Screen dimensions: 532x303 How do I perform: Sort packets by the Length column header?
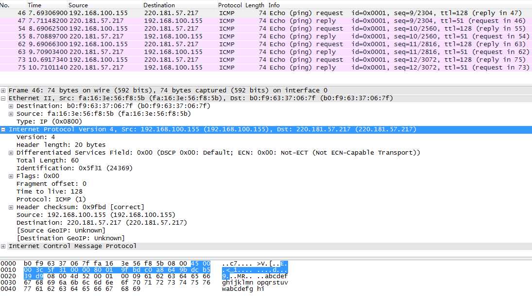255,5
